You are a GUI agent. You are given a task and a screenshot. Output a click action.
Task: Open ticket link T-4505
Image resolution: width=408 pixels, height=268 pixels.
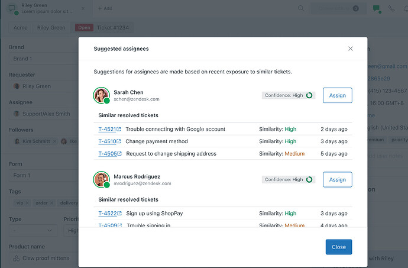click(110, 154)
